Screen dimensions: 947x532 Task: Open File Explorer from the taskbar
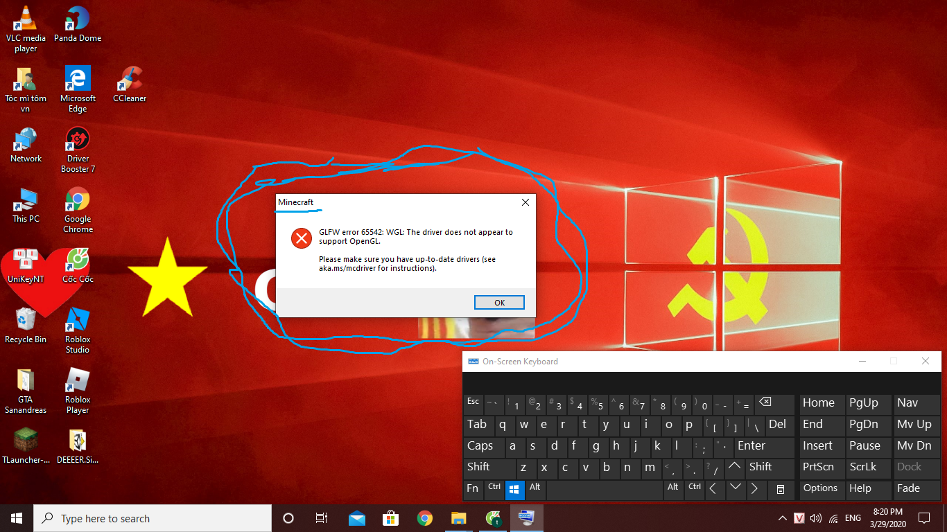459,518
